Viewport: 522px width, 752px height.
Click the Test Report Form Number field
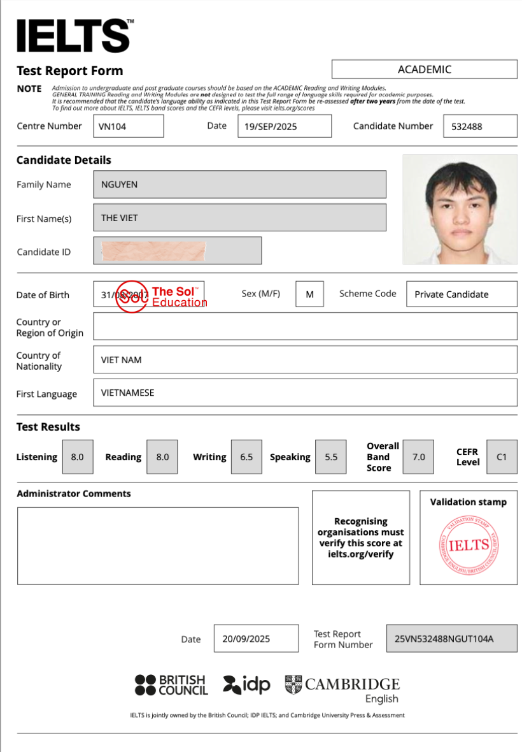tap(451, 639)
